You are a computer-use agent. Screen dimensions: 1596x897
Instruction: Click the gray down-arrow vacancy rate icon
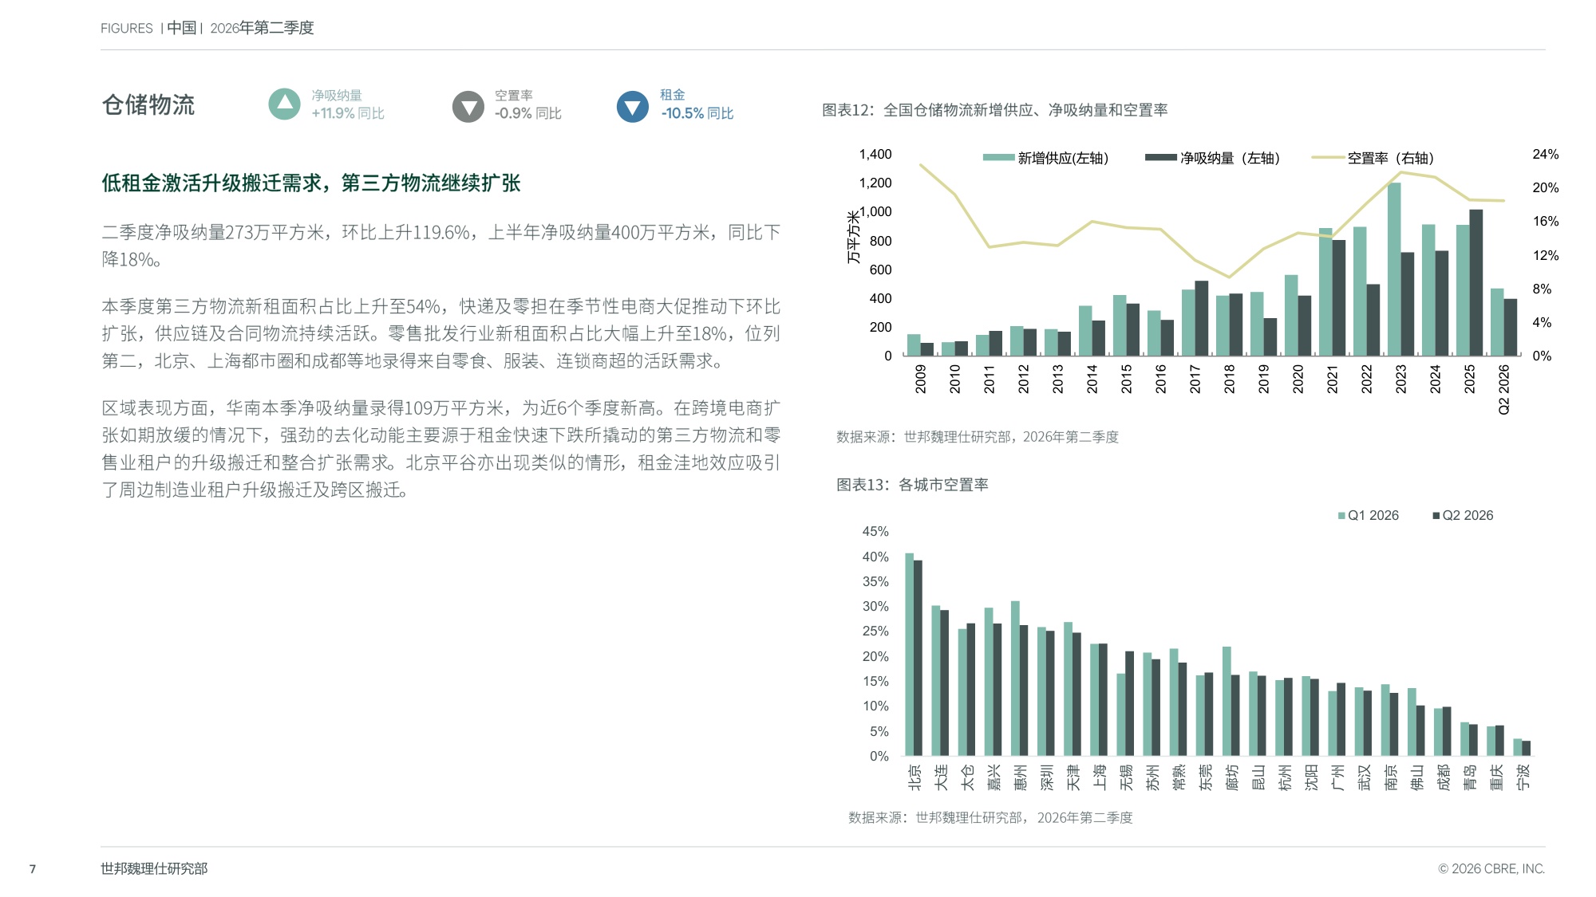coord(468,106)
